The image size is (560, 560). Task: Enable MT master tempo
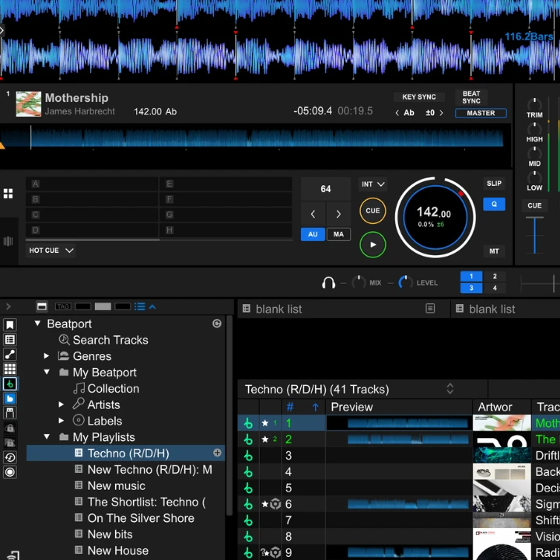click(494, 251)
